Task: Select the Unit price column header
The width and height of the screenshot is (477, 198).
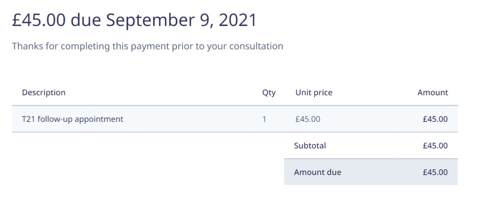Action: click(314, 92)
